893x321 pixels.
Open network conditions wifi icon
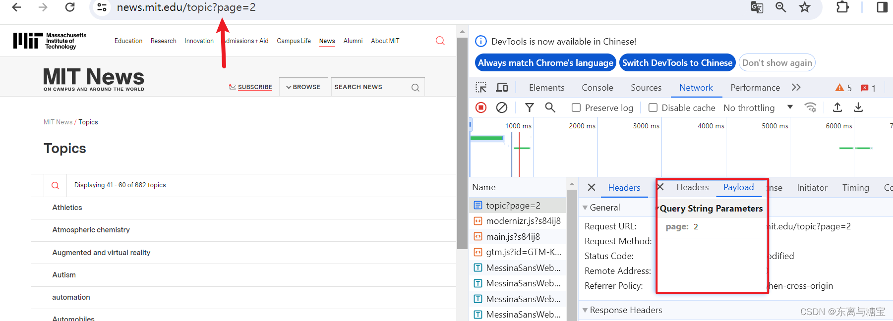click(x=811, y=107)
